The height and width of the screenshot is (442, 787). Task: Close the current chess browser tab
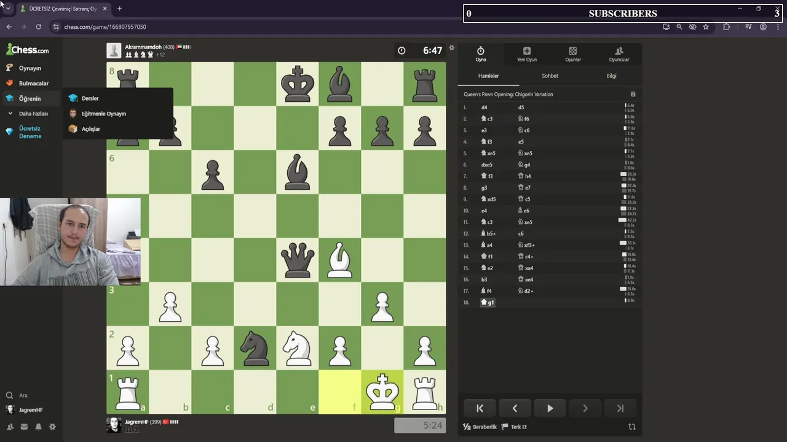pyautogui.click(x=105, y=9)
